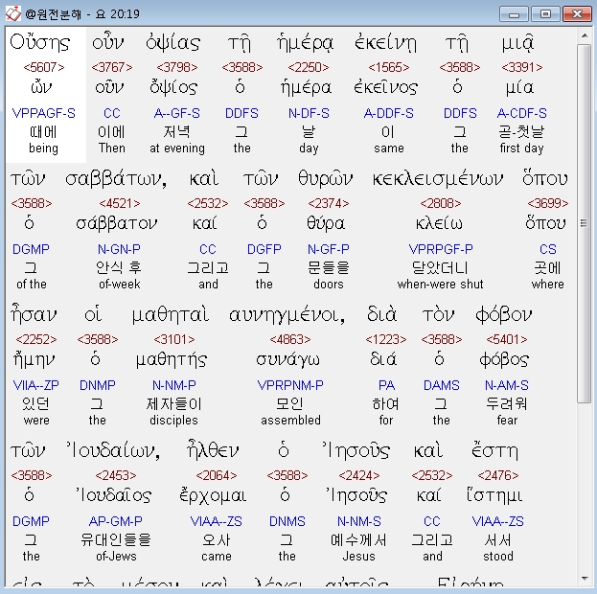Click Strong's number <3798>

tap(177, 67)
